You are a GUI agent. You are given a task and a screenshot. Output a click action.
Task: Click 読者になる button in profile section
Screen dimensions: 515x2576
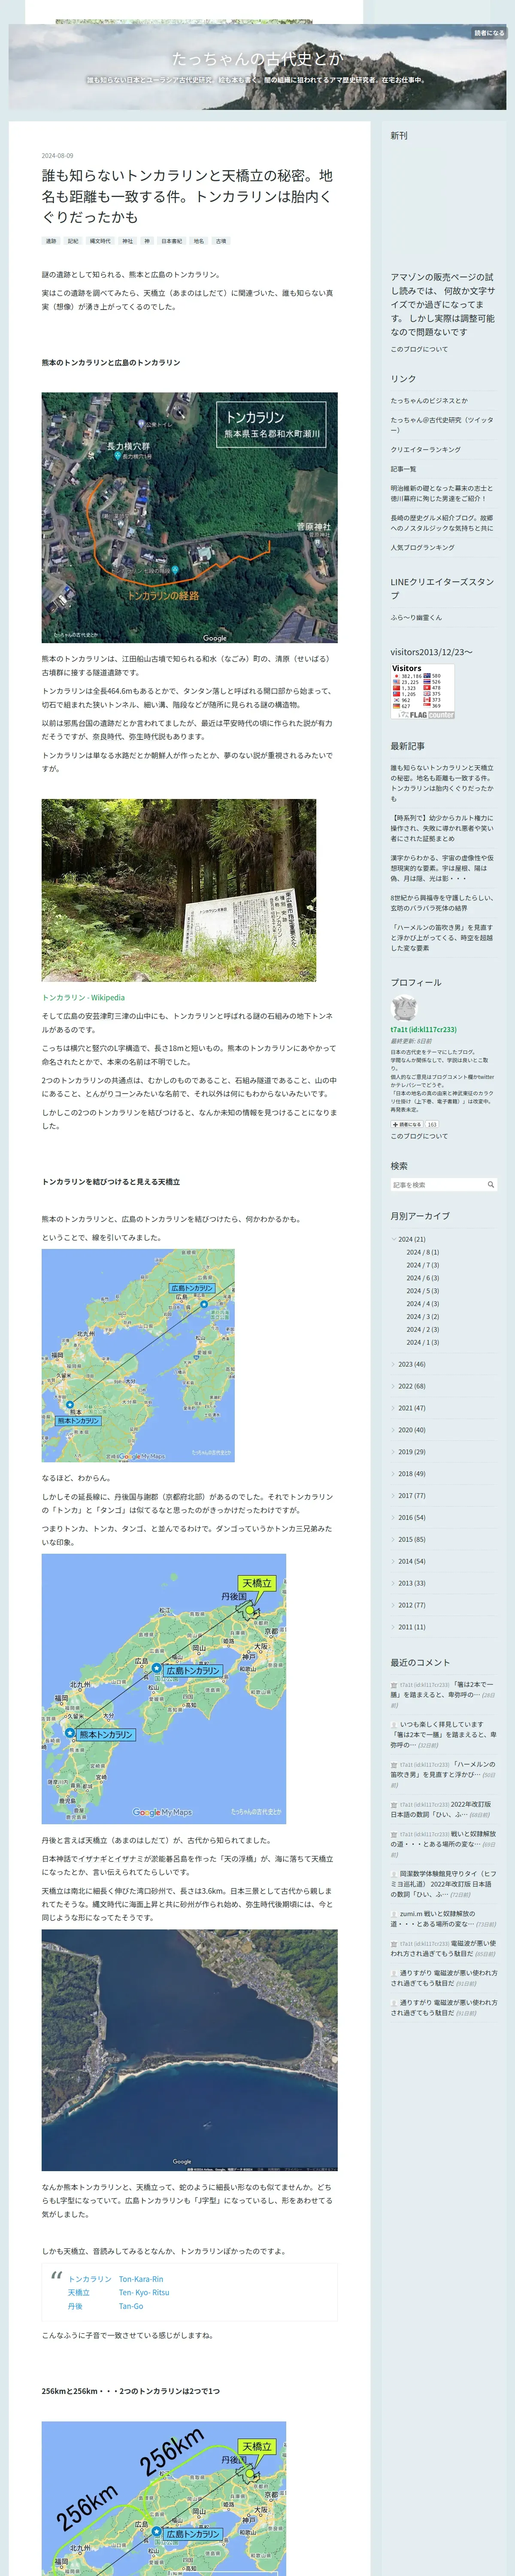pyautogui.click(x=406, y=1124)
